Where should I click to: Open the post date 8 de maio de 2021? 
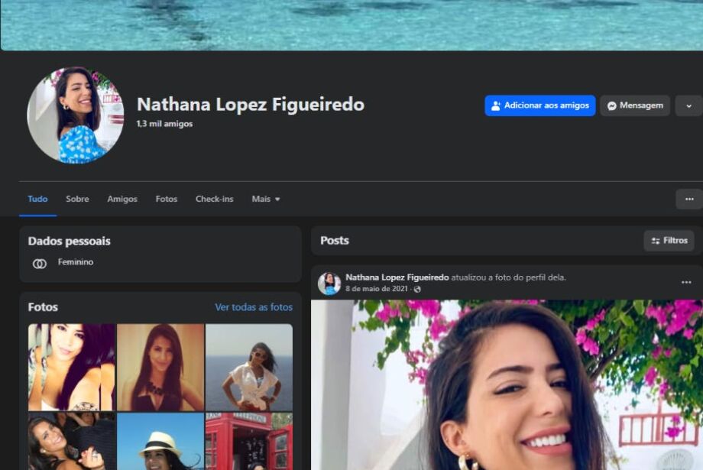click(377, 289)
